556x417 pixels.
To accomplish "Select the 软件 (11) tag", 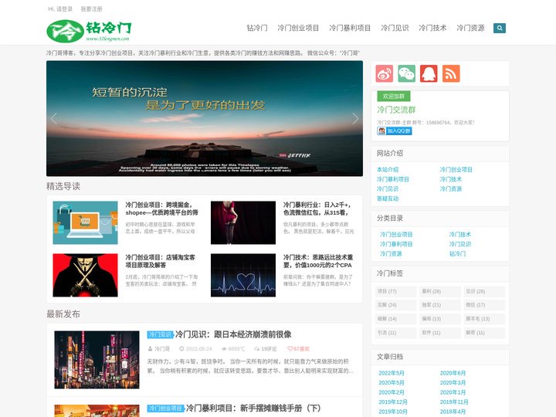I will [439, 333].
